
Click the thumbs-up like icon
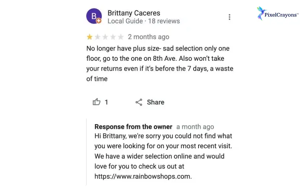pos(96,102)
